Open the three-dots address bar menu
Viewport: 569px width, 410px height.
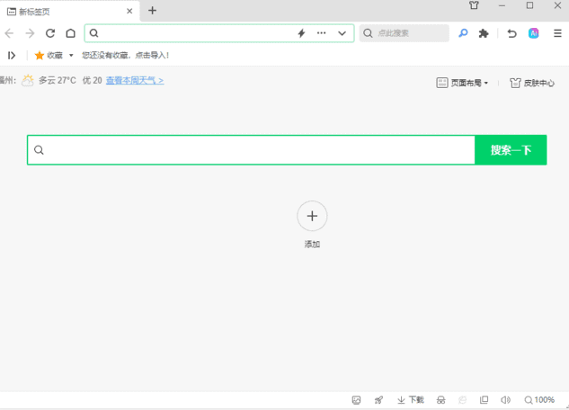click(x=321, y=33)
